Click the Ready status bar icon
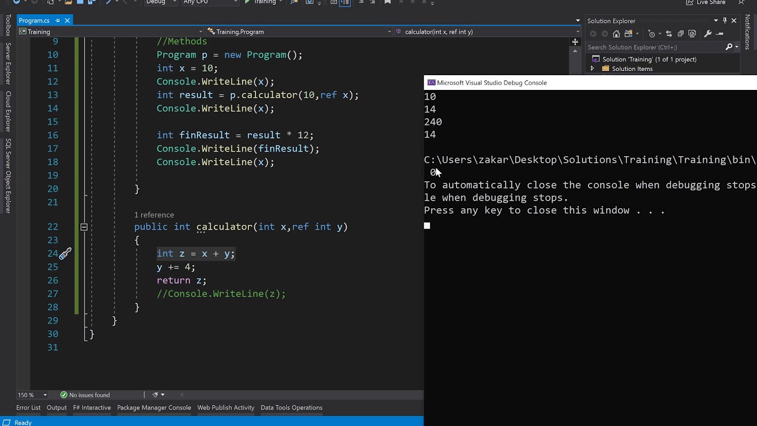The height and width of the screenshot is (426, 757). [7, 422]
